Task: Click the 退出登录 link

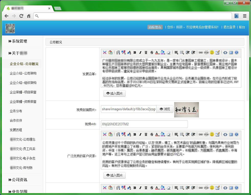Action: pos(229,27)
